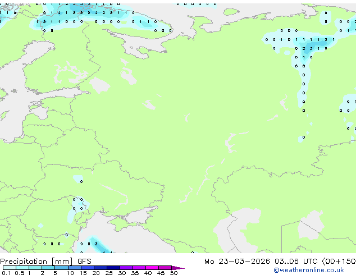Click the '20' legend scale value
The image size is (356, 275).
coord(96,273)
